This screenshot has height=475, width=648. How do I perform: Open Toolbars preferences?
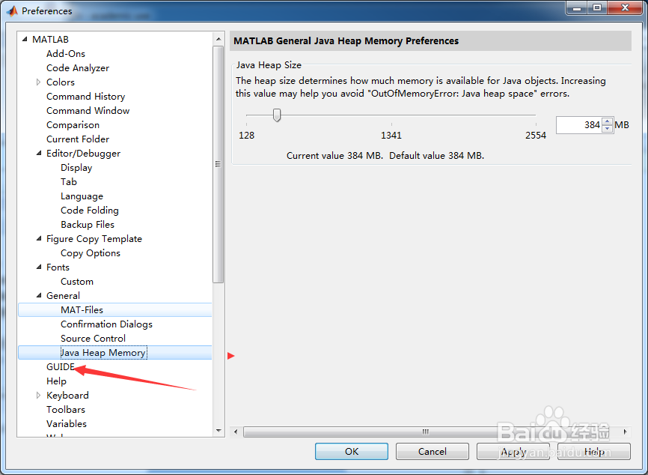click(x=66, y=410)
